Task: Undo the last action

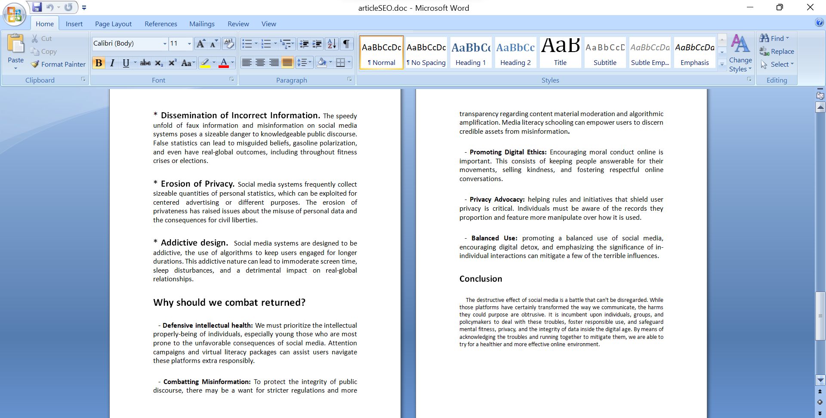Action: (x=50, y=7)
